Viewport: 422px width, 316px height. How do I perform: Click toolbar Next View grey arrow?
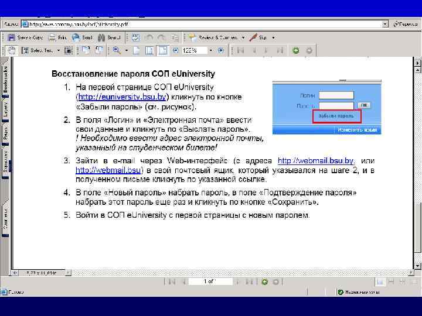309,50
